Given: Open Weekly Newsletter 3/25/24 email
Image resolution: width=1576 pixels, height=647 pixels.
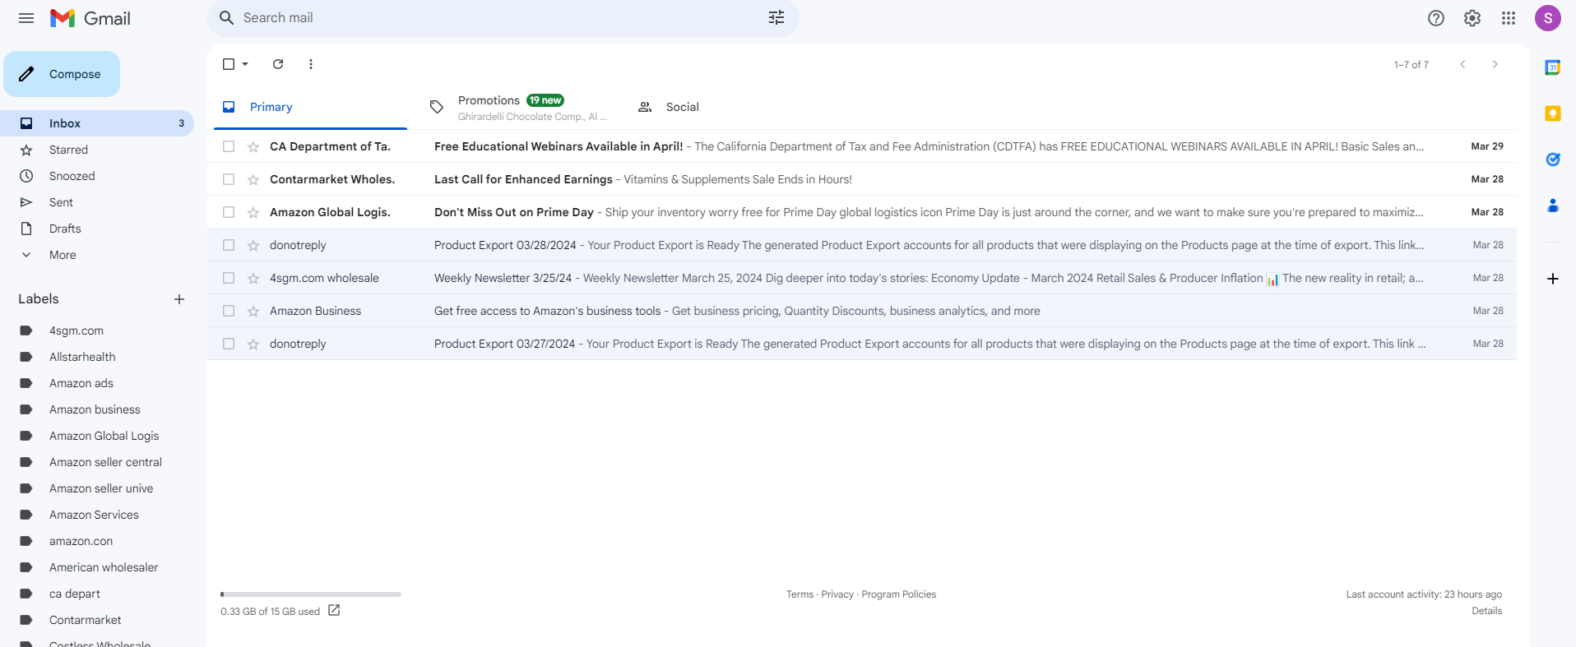Looking at the screenshot, I should point(862,278).
